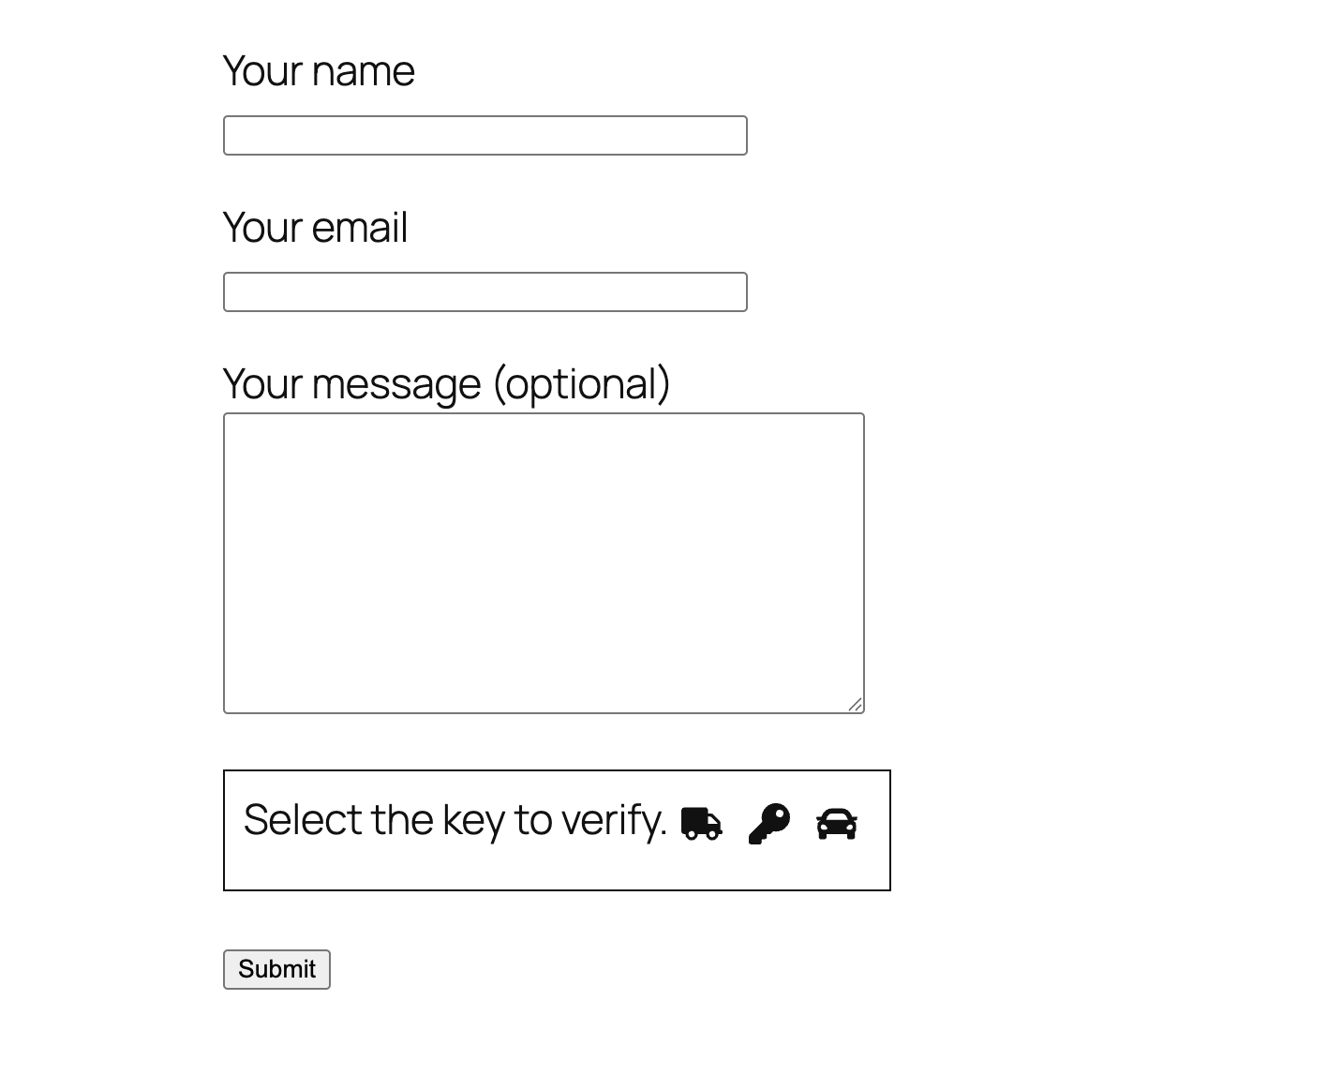Click into the Your email field

point(485,292)
